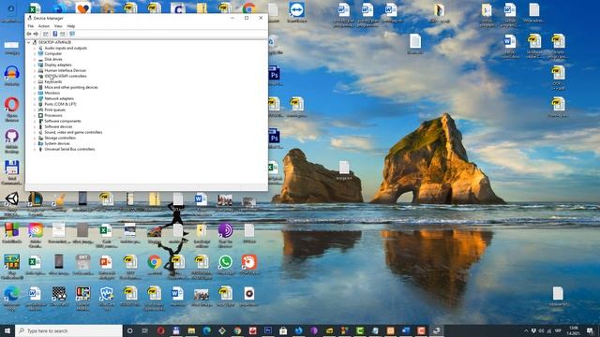Open the Opera Browser desktop shortcut
Image resolution: width=600 pixels, height=337 pixels.
pyautogui.click(x=11, y=105)
